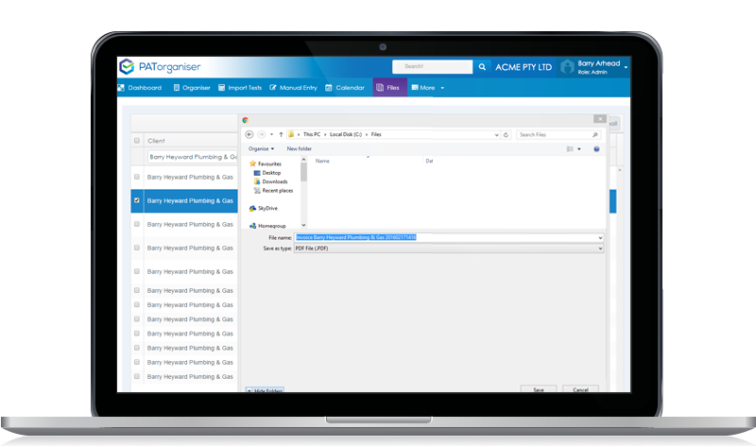Click the Chrome icon in dialog title

(246, 120)
